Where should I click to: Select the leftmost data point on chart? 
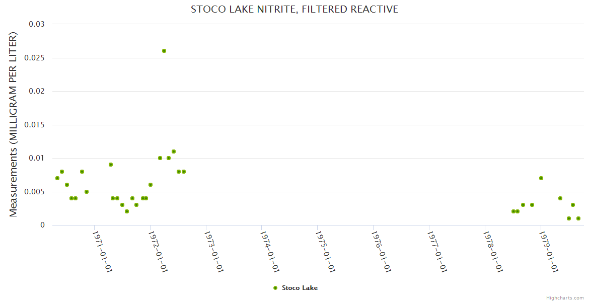(57, 178)
